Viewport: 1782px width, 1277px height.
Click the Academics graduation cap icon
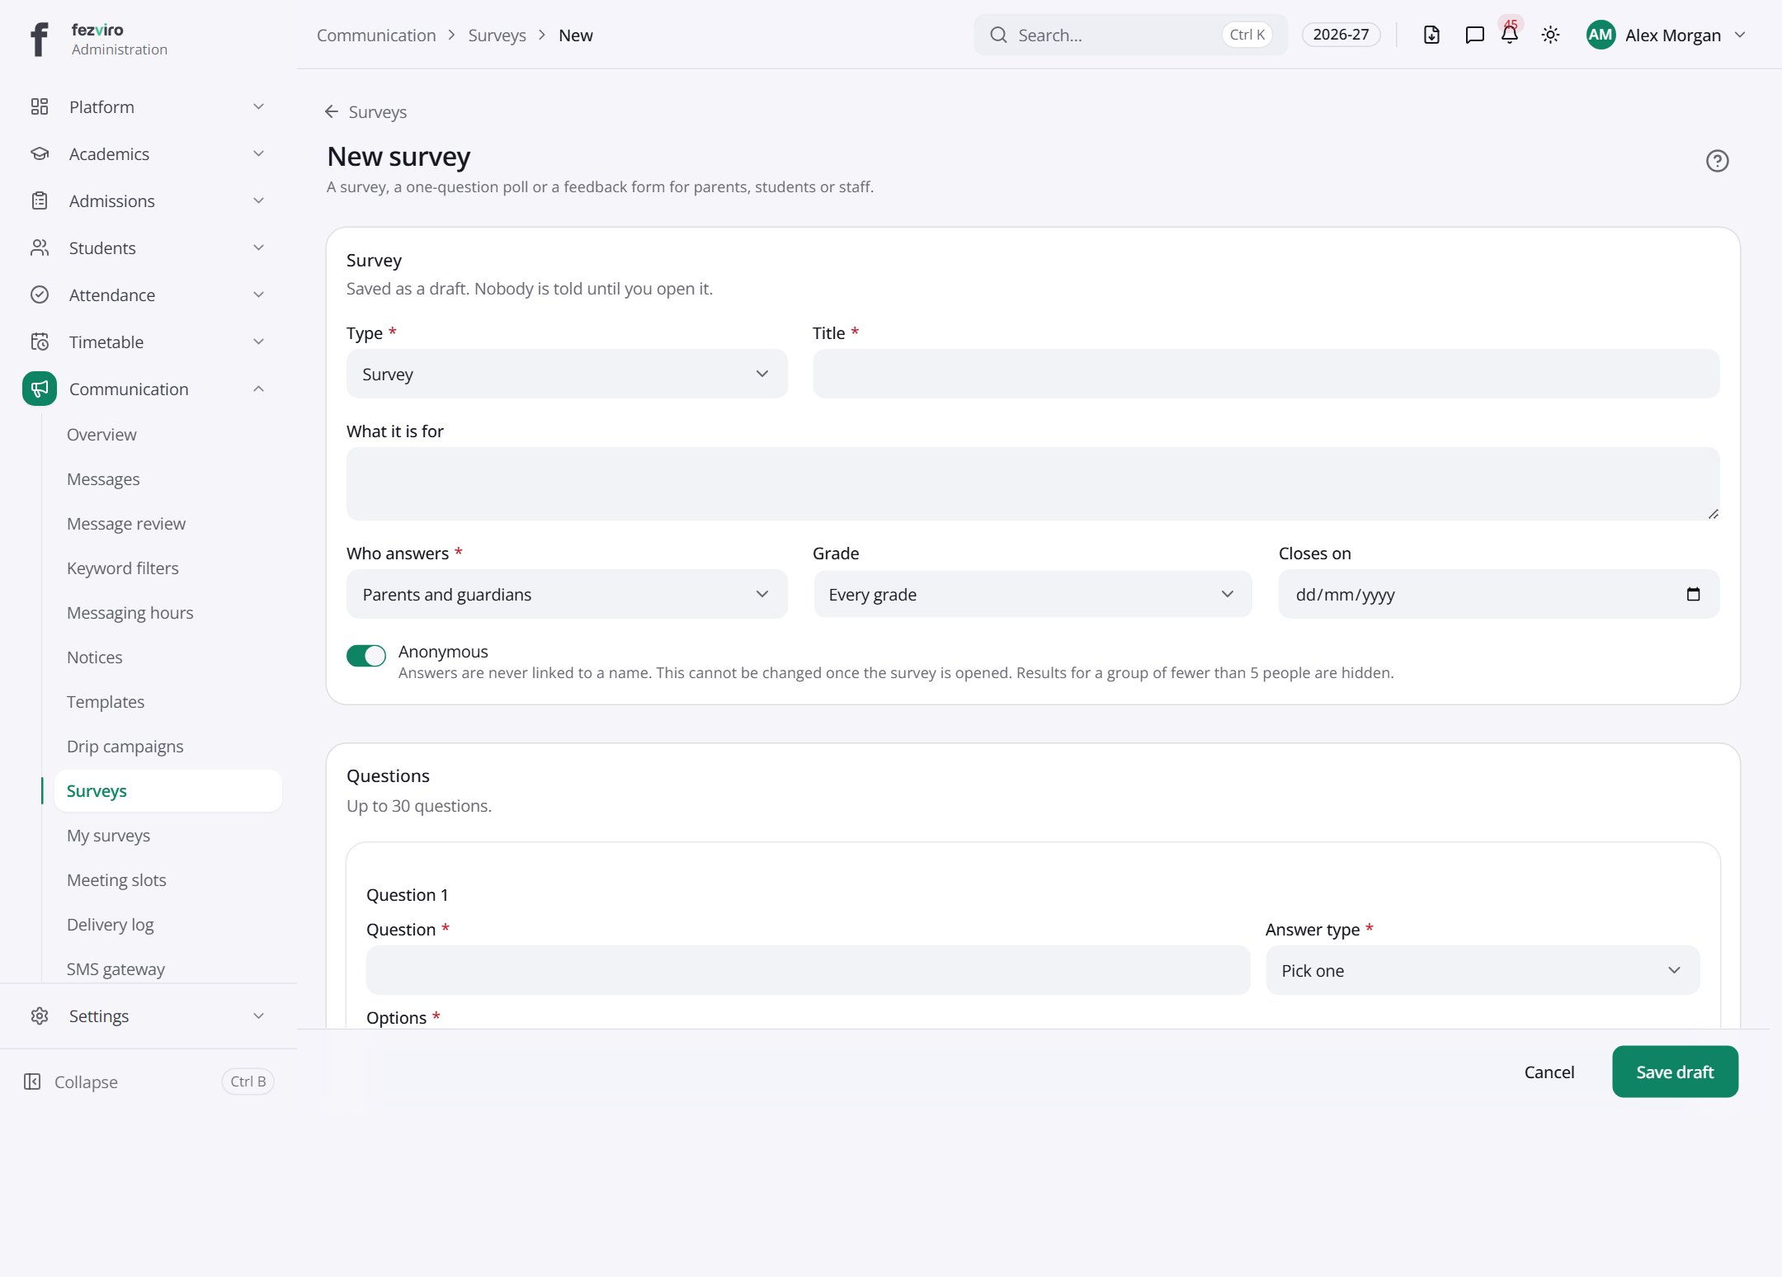[40, 153]
